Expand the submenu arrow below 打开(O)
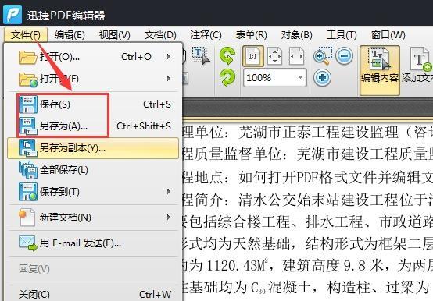The height and width of the screenshot is (301, 433). coord(169,79)
